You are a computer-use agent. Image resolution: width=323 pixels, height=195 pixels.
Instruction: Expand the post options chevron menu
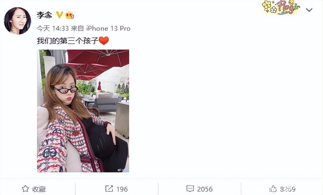[309, 10]
